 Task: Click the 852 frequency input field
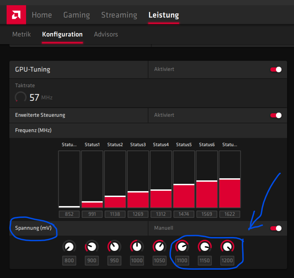[69, 214]
